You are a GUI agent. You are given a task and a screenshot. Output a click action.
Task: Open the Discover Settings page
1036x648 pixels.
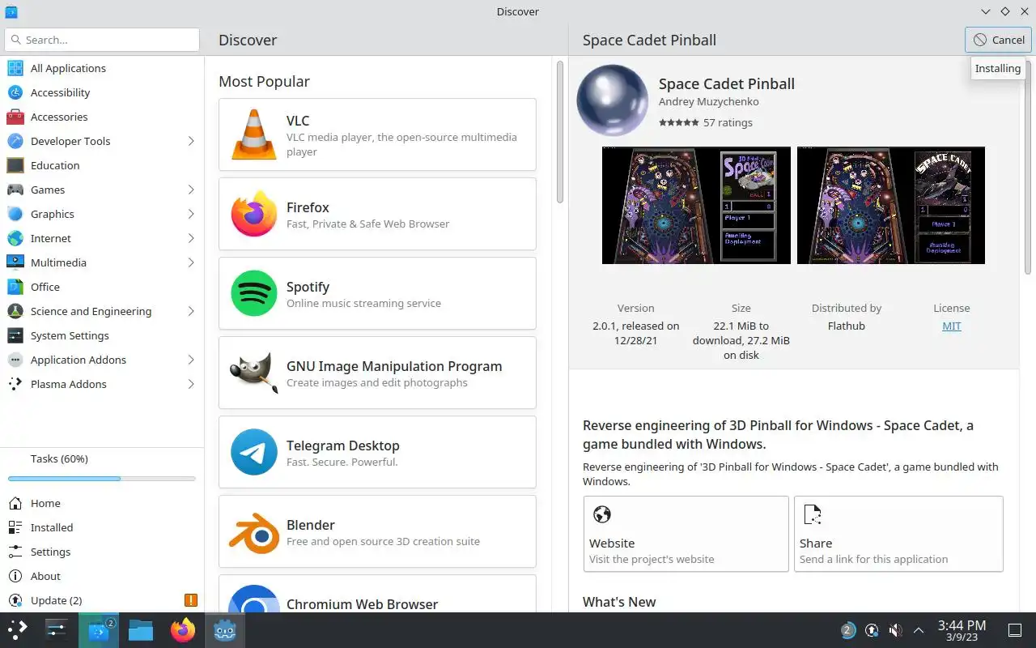point(102,552)
